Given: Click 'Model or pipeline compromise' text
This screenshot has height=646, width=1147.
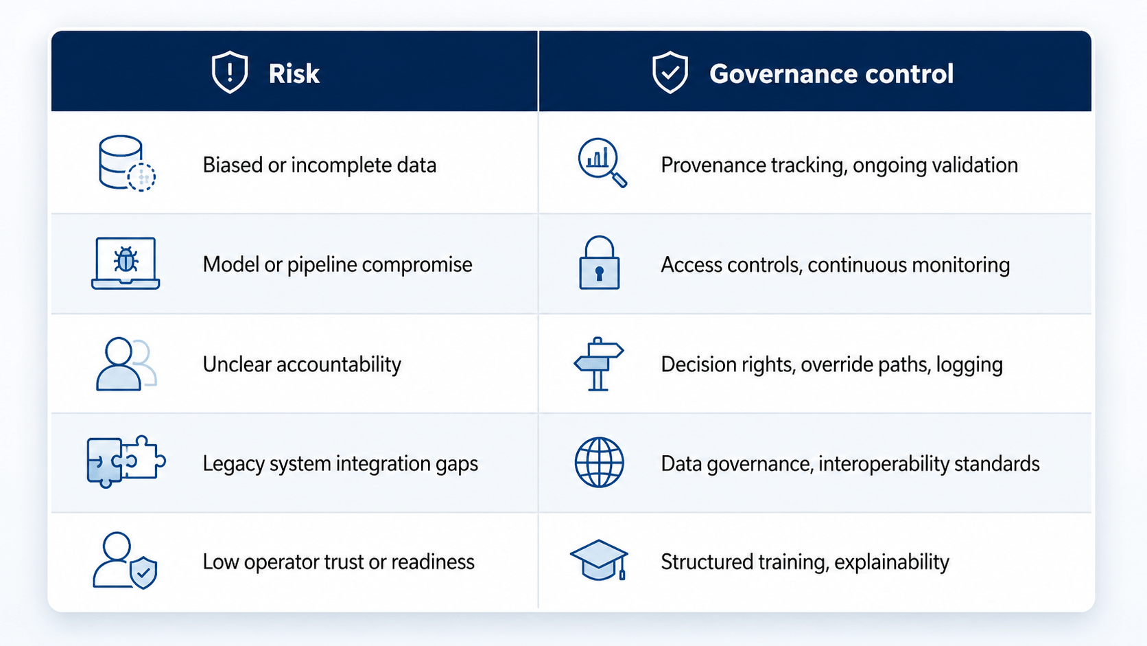Looking at the screenshot, I should click(338, 265).
